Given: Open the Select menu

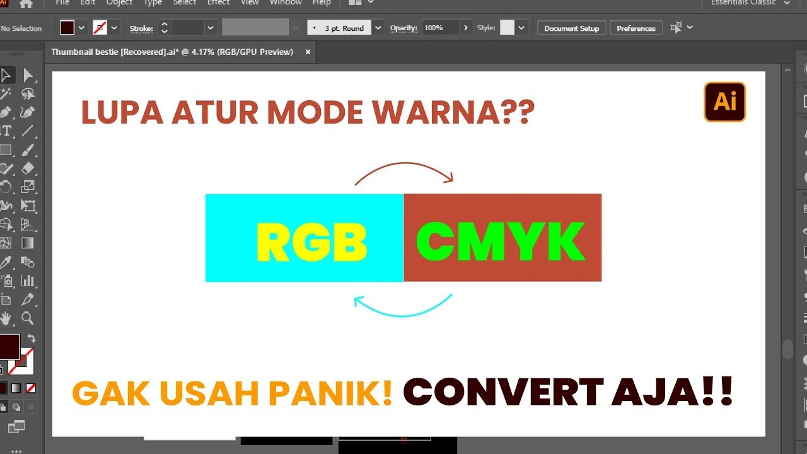Looking at the screenshot, I should pos(184,3).
